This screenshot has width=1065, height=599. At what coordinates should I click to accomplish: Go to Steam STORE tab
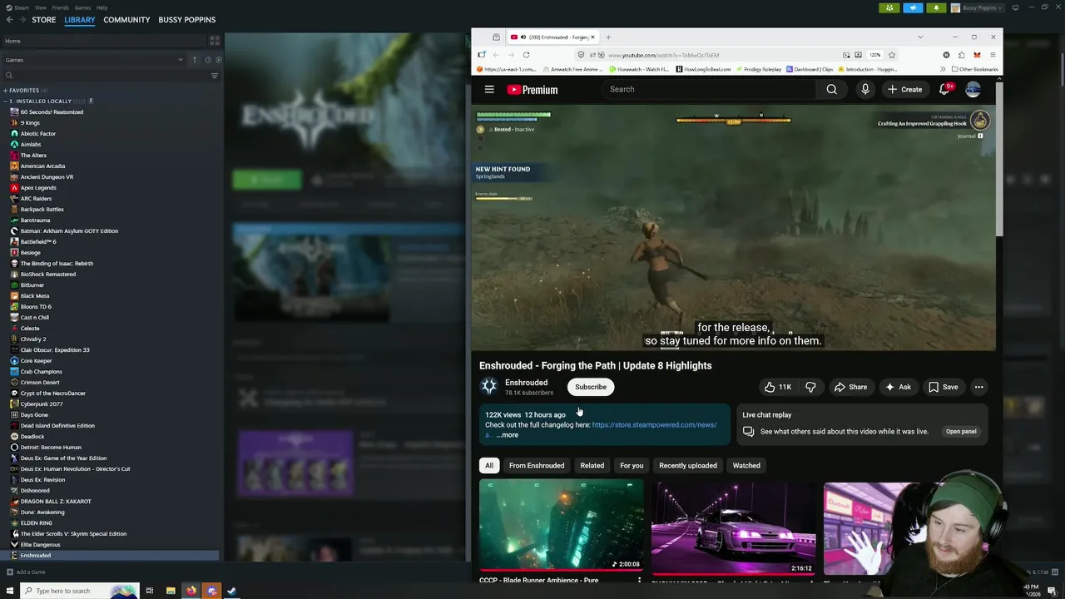[x=44, y=20]
